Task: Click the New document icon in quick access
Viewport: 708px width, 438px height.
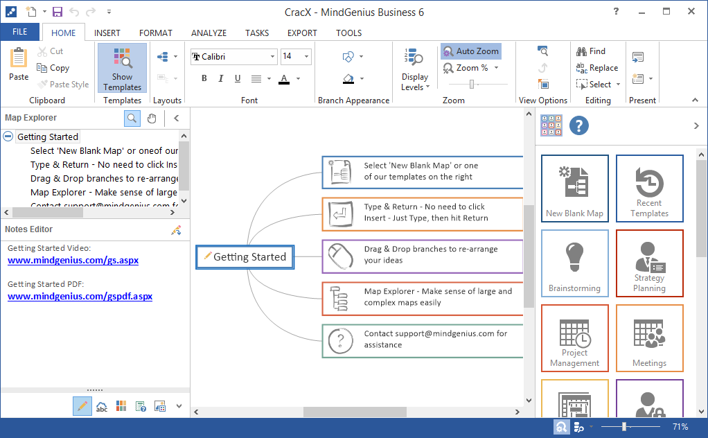Action: tap(31, 12)
